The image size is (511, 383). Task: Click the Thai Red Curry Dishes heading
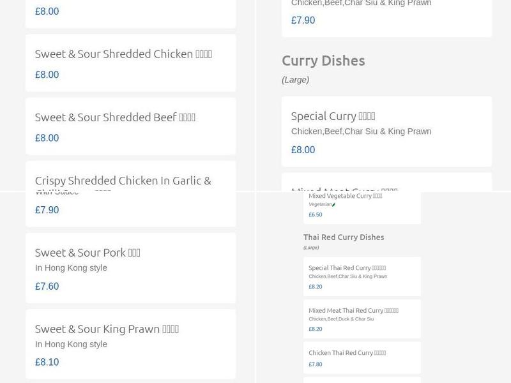pos(344,237)
